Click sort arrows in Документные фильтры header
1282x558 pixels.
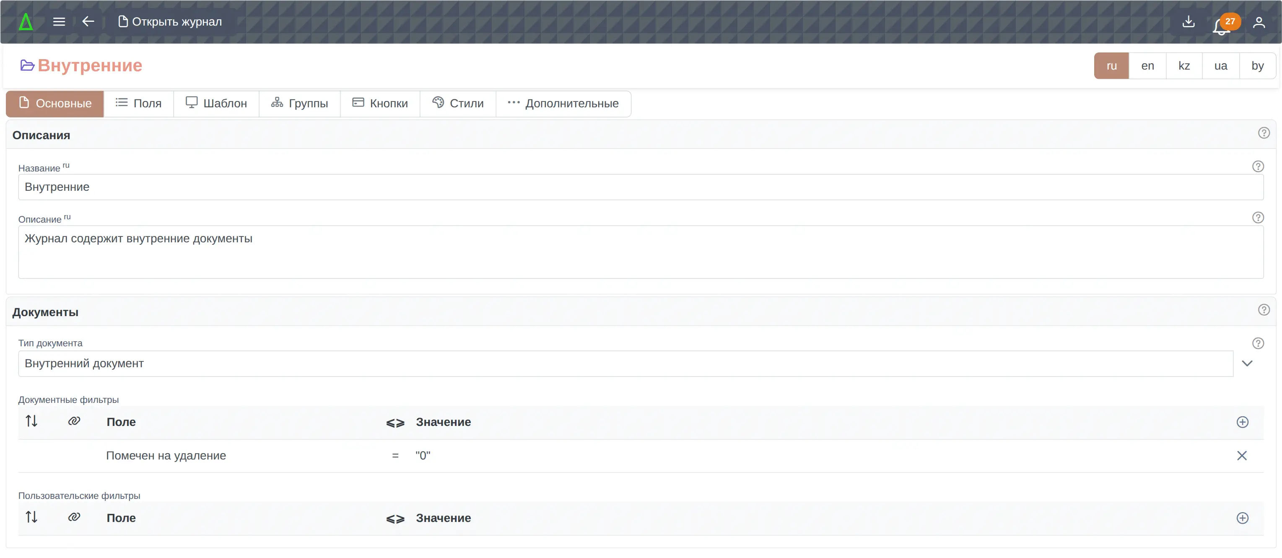point(31,422)
